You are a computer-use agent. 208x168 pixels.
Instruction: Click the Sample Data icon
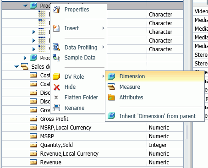click(x=56, y=58)
